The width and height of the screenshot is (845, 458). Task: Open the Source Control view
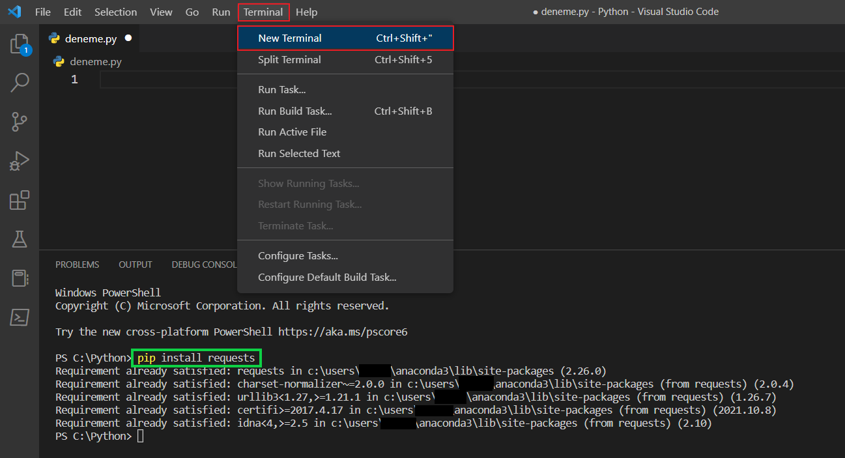tap(20, 121)
